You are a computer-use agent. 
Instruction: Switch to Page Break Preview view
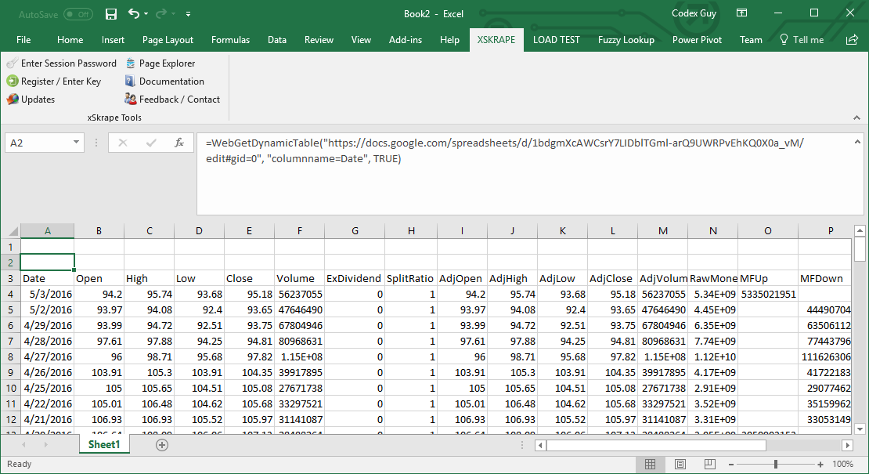[709, 464]
